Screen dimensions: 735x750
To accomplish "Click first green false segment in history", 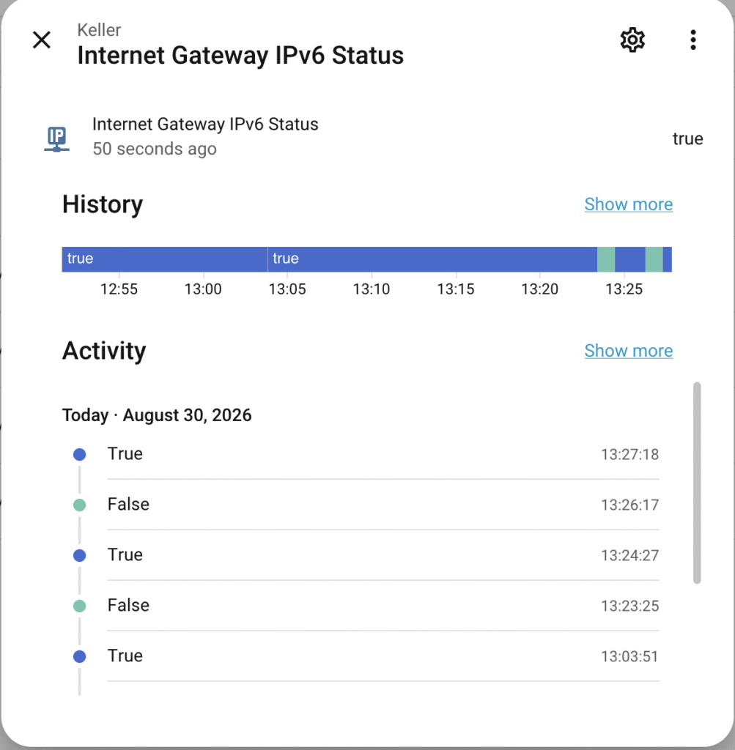I will [x=606, y=259].
